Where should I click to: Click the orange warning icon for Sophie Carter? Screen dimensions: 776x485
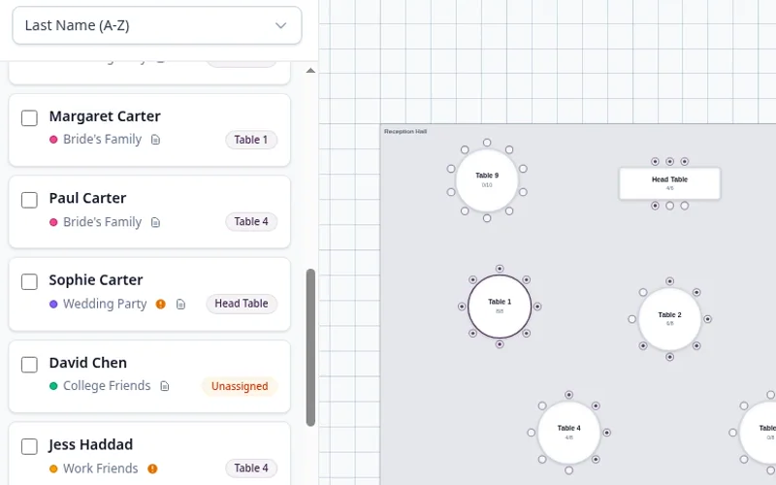coord(160,304)
